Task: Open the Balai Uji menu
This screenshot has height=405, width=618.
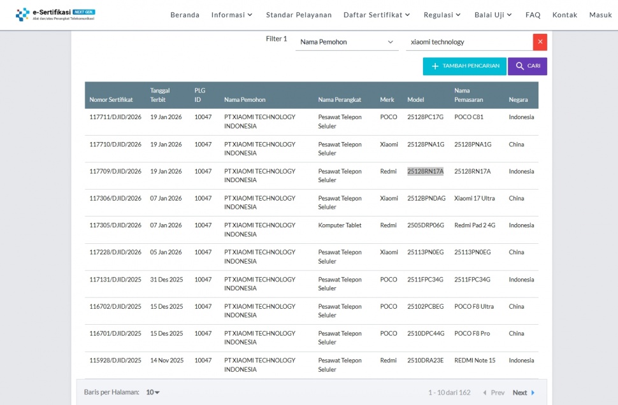Action: pyautogui.click(x=493, y=15)
